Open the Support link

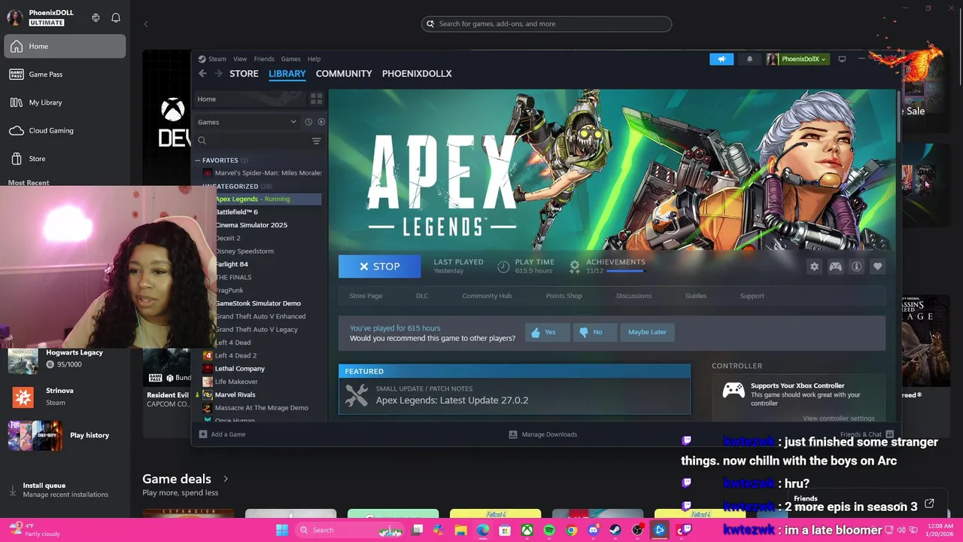[x=752, y=296]
